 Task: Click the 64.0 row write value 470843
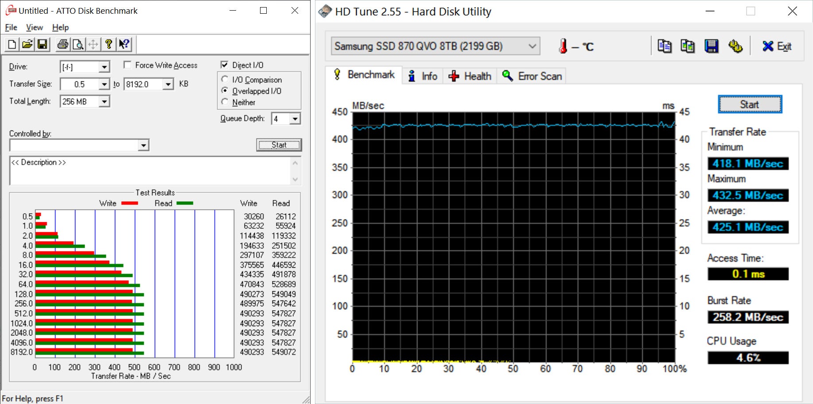[252, 284]
